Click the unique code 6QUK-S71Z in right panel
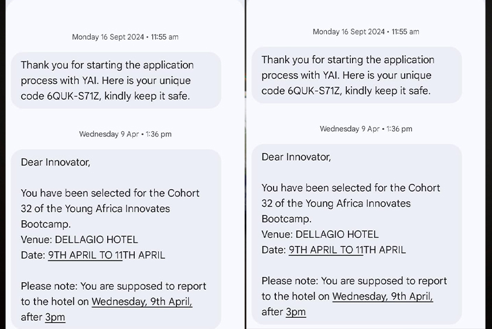 pos(315,91)
